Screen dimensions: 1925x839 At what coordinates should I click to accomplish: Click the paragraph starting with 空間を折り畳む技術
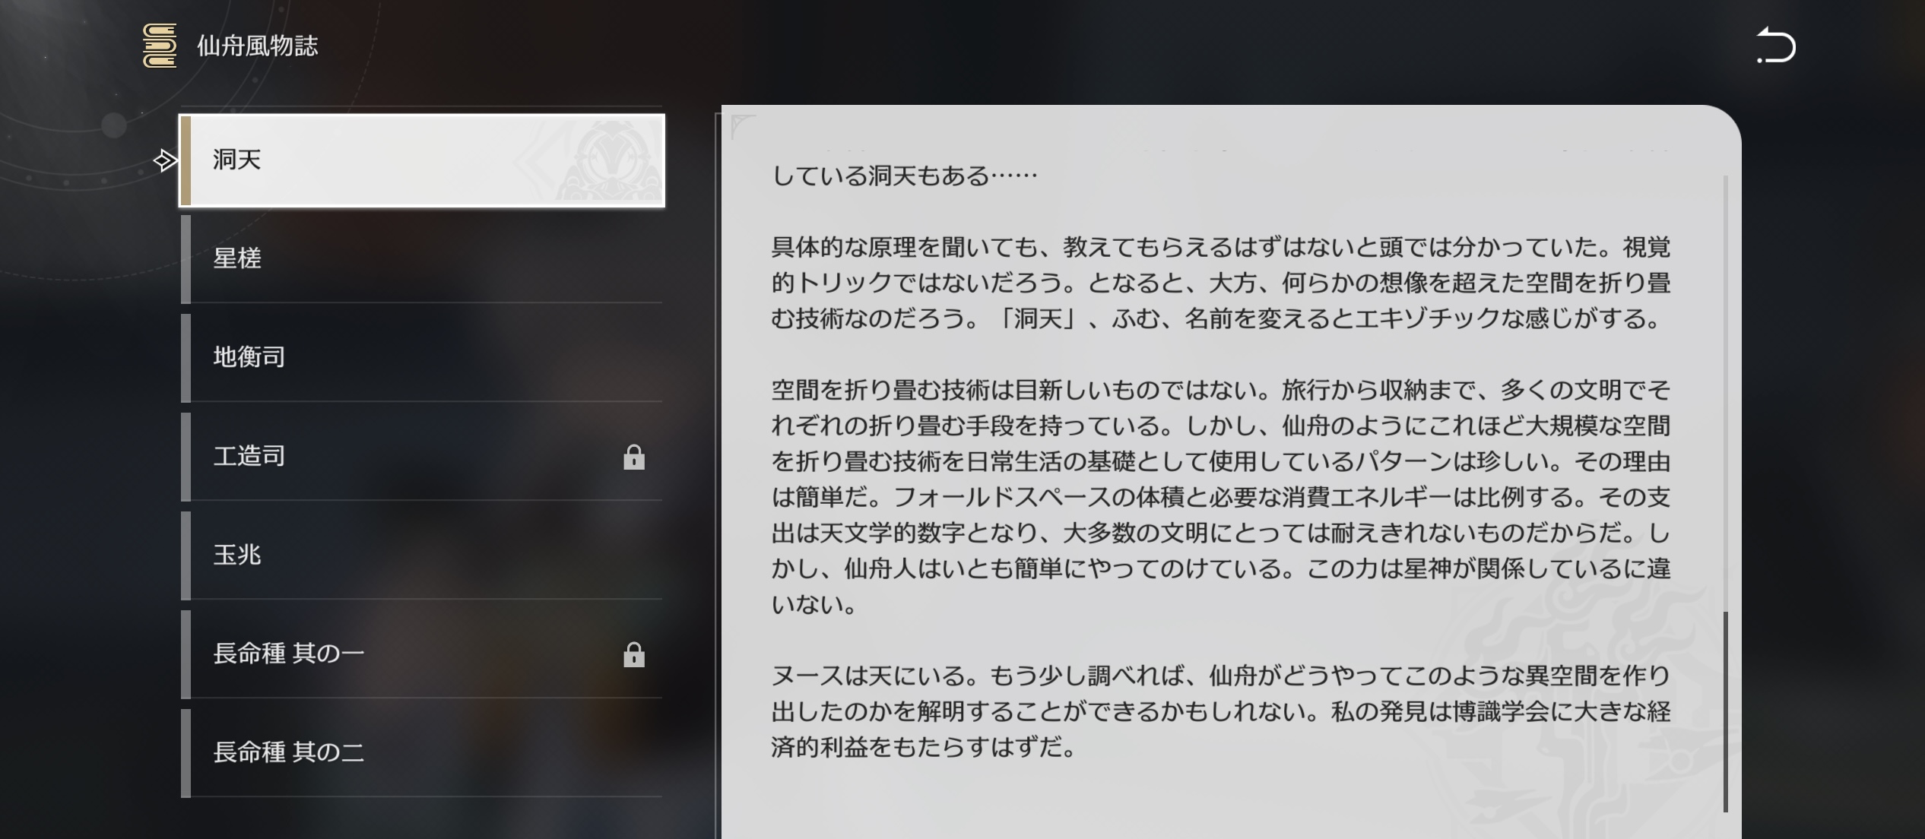[1219, 497]
